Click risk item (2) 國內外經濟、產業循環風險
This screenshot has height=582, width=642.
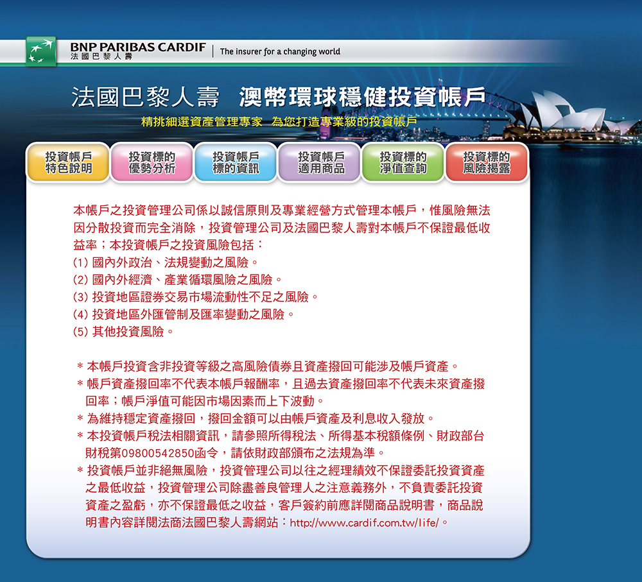pyautogui.click(x=178, y=280)
